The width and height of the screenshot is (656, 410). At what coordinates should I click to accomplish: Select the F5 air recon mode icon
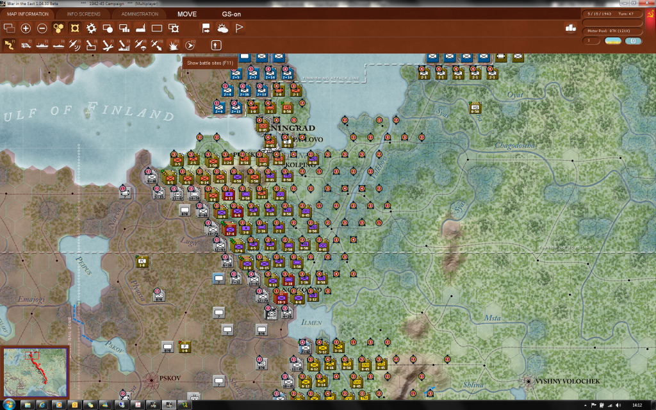tap(75, 45)
